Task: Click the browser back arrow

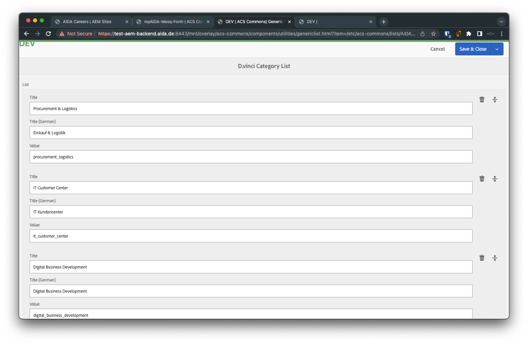Action: [26, 34]
